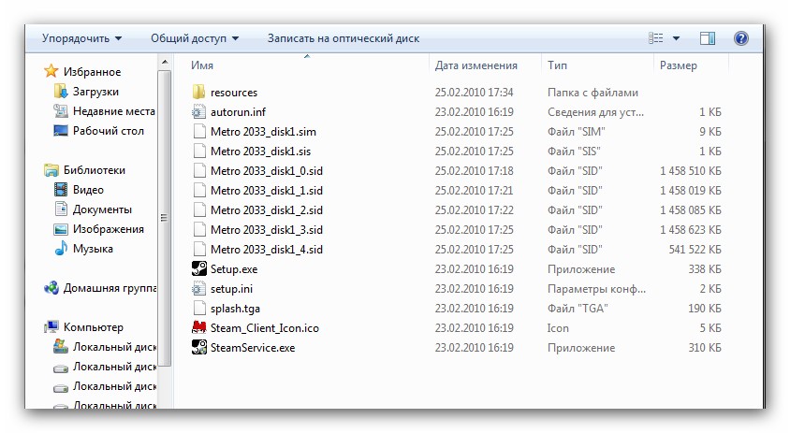Select the SteamService.exe icon
The height and width of the screenshot is (433, 790).
point(199,347)
